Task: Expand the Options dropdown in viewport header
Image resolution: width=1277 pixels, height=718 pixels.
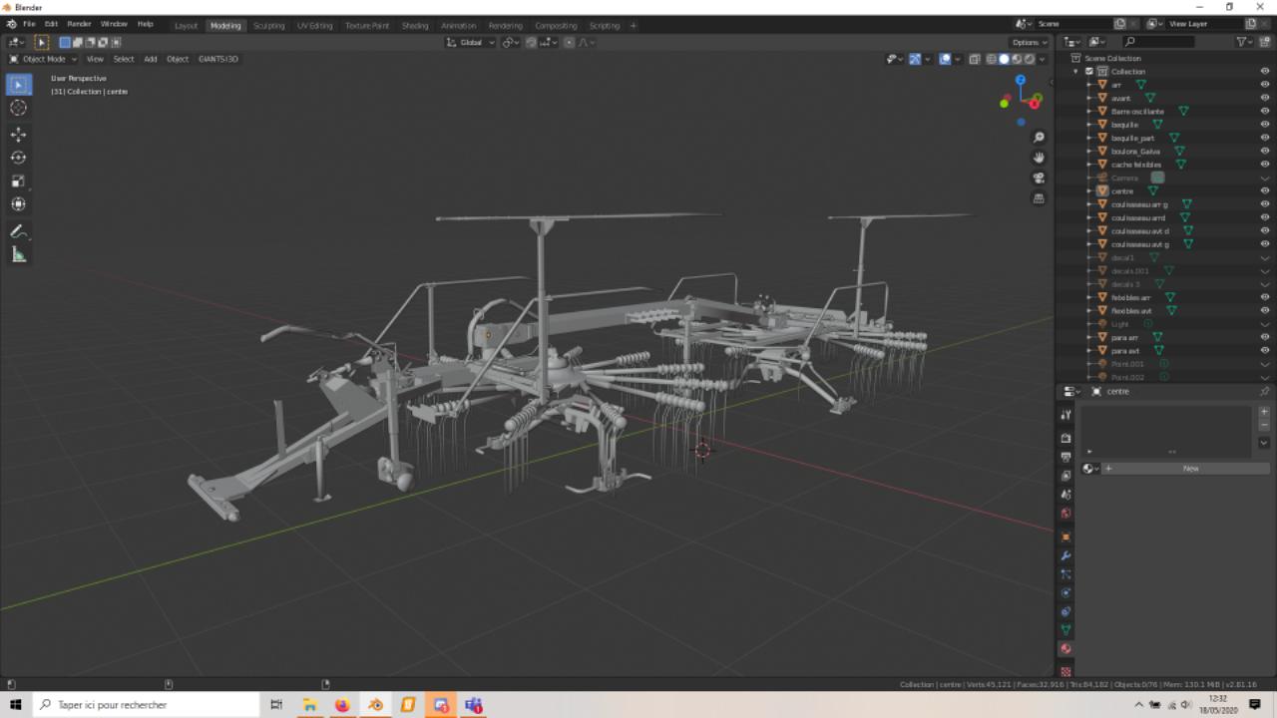Action: click(1030, 42)
